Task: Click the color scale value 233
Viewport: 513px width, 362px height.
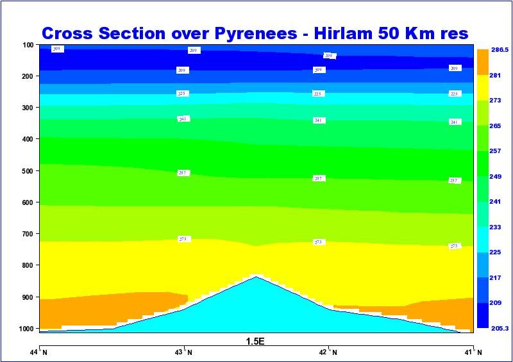Action: (495, 227)
